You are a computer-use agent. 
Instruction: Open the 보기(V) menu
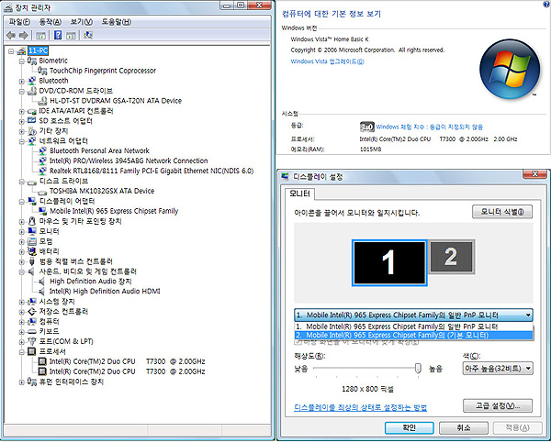click(x=82, y=22)
